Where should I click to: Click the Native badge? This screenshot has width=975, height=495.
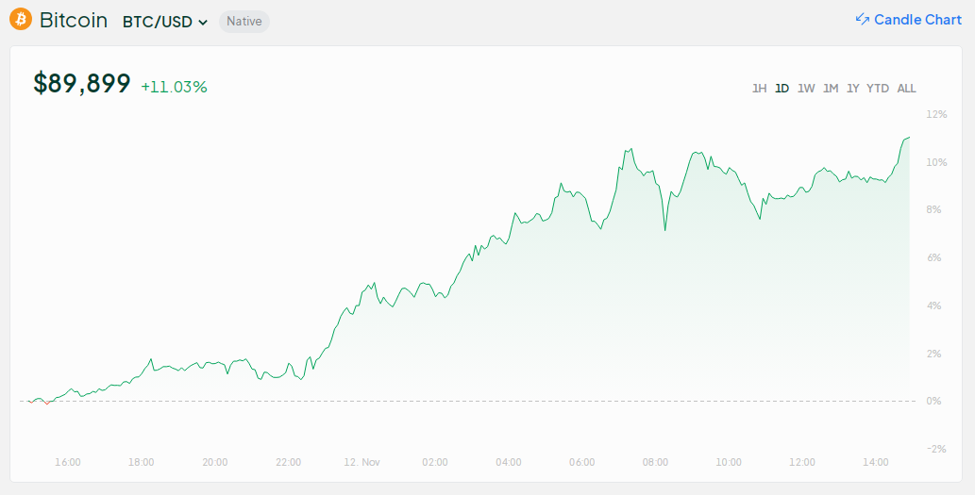(244, 22)
